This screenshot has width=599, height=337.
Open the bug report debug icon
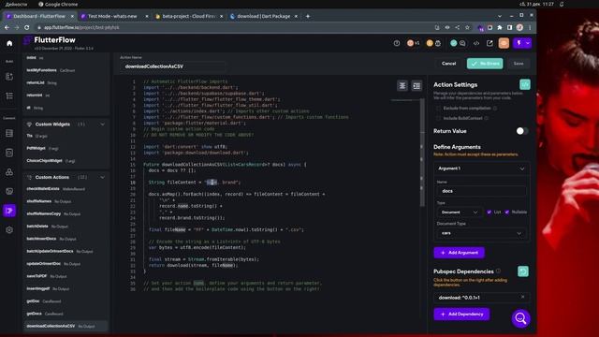click(x=438, y=43)
